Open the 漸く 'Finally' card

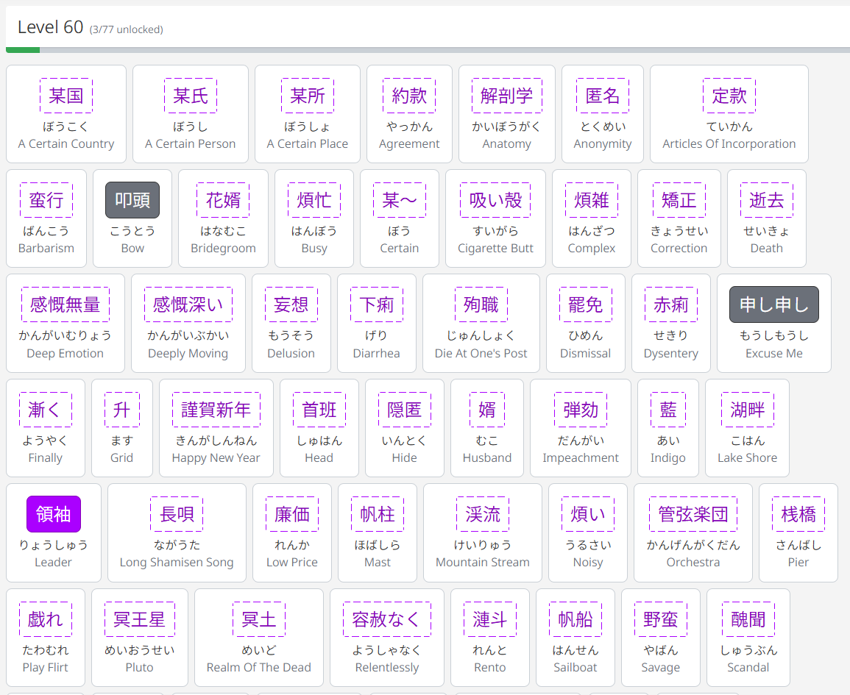(46, 428)
